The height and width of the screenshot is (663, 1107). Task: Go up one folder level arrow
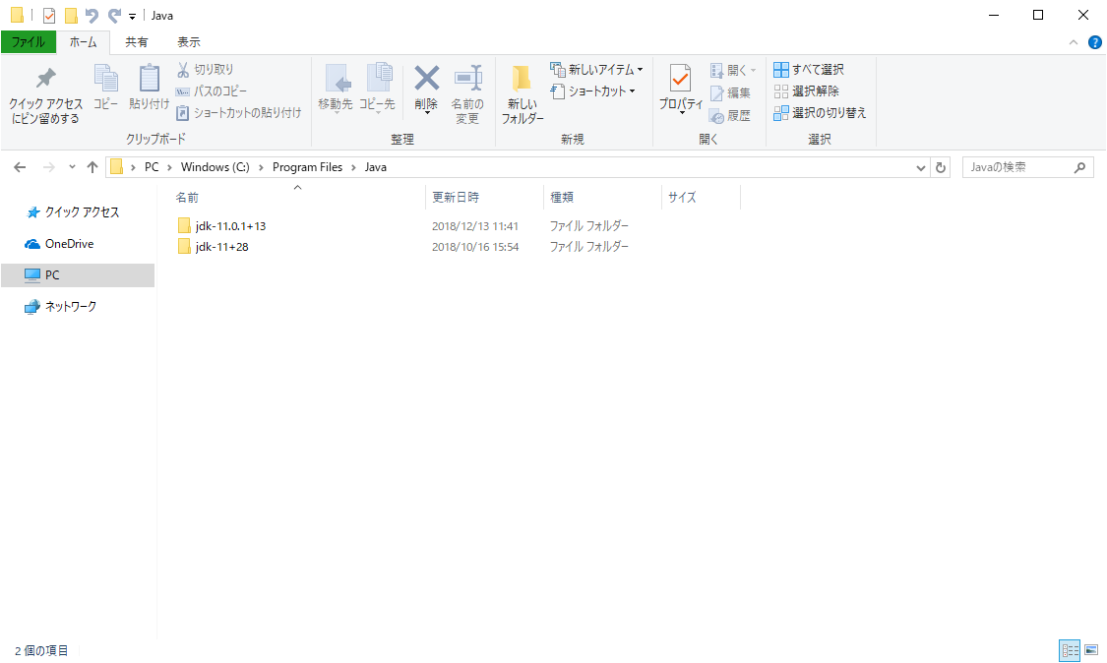coord(92,167)
